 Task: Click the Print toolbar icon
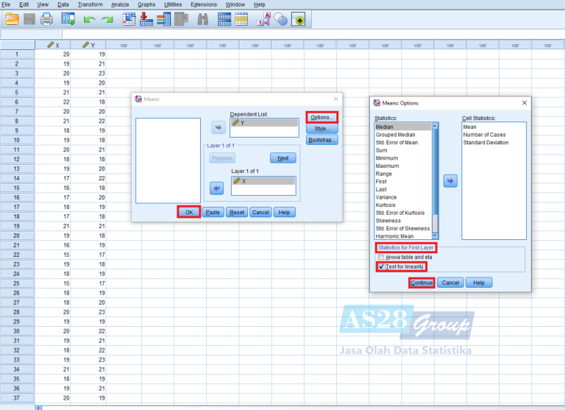click(x=47, y=20)
